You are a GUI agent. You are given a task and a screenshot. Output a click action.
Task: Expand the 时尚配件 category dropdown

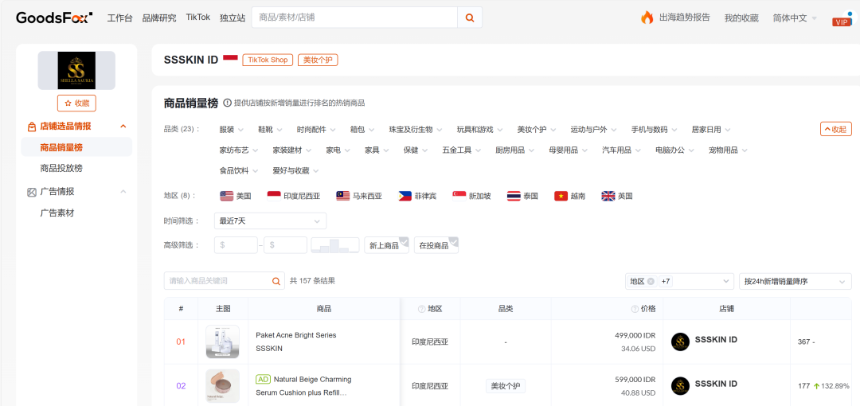click(x=316, y=130)
